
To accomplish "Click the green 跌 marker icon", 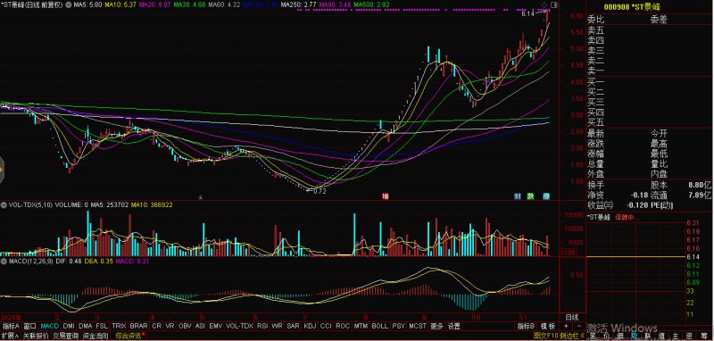I will pyautogui.click(x=530, y=196).
